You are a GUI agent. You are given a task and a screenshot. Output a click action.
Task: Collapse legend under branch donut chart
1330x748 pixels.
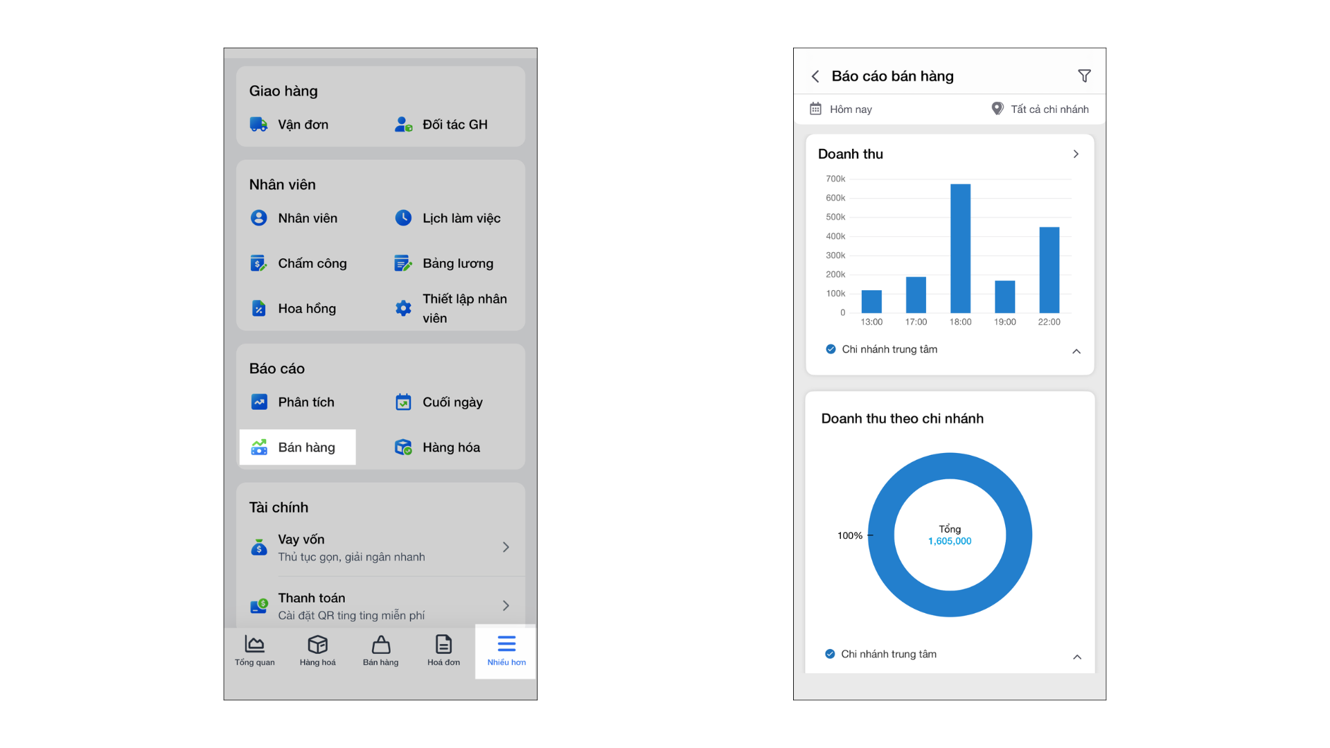1077,657
